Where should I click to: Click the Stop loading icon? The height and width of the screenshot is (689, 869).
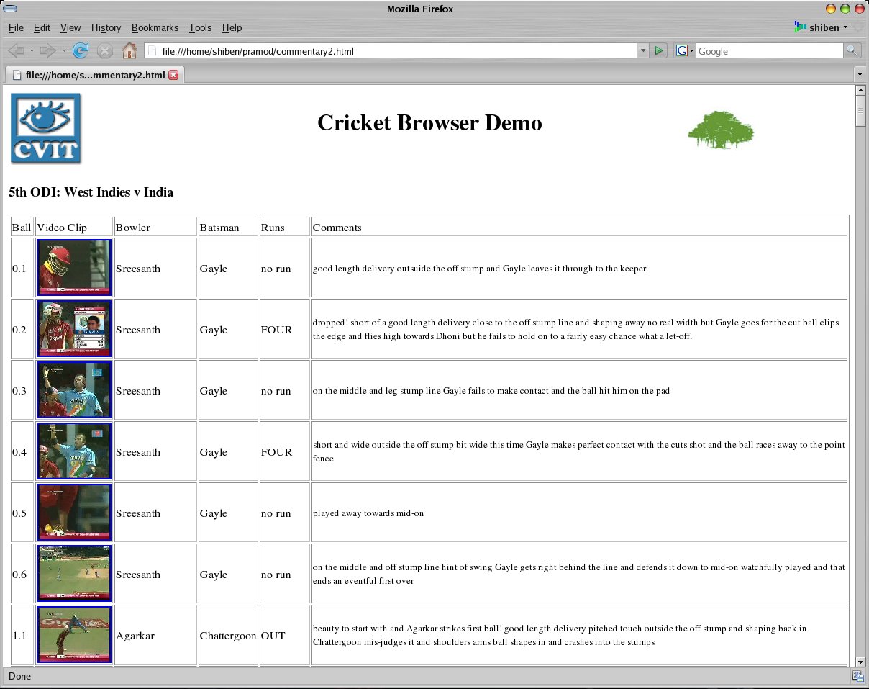click(105, 50)
